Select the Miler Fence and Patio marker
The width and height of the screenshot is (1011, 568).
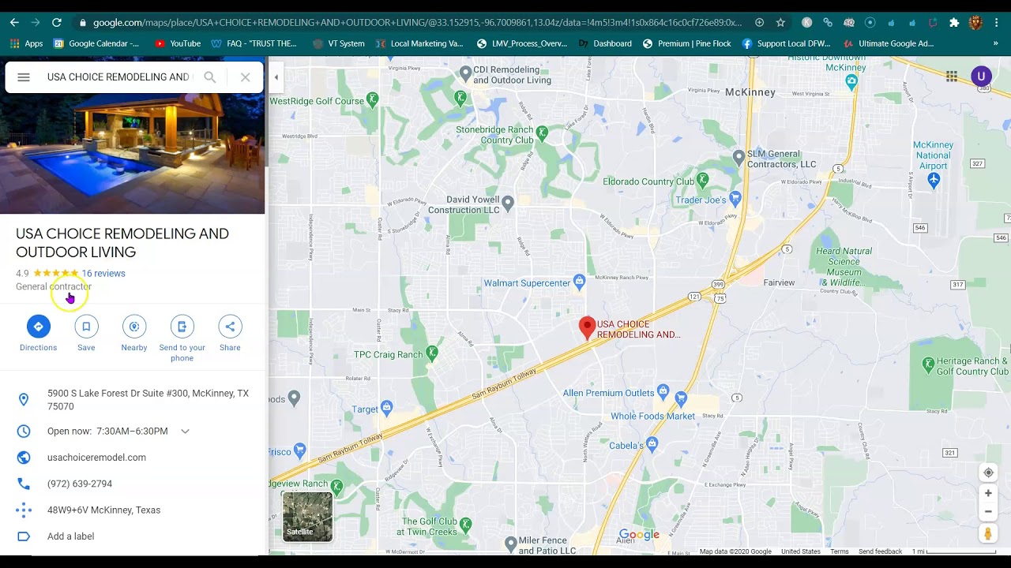tap(511, 544)
